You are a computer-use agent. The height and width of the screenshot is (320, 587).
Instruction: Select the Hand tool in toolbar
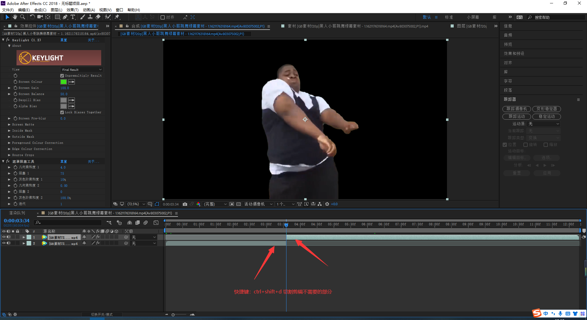(x=15, y=17)
